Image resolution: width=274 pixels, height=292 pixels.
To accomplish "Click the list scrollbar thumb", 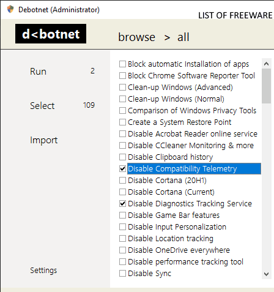I will coord(266,86).
